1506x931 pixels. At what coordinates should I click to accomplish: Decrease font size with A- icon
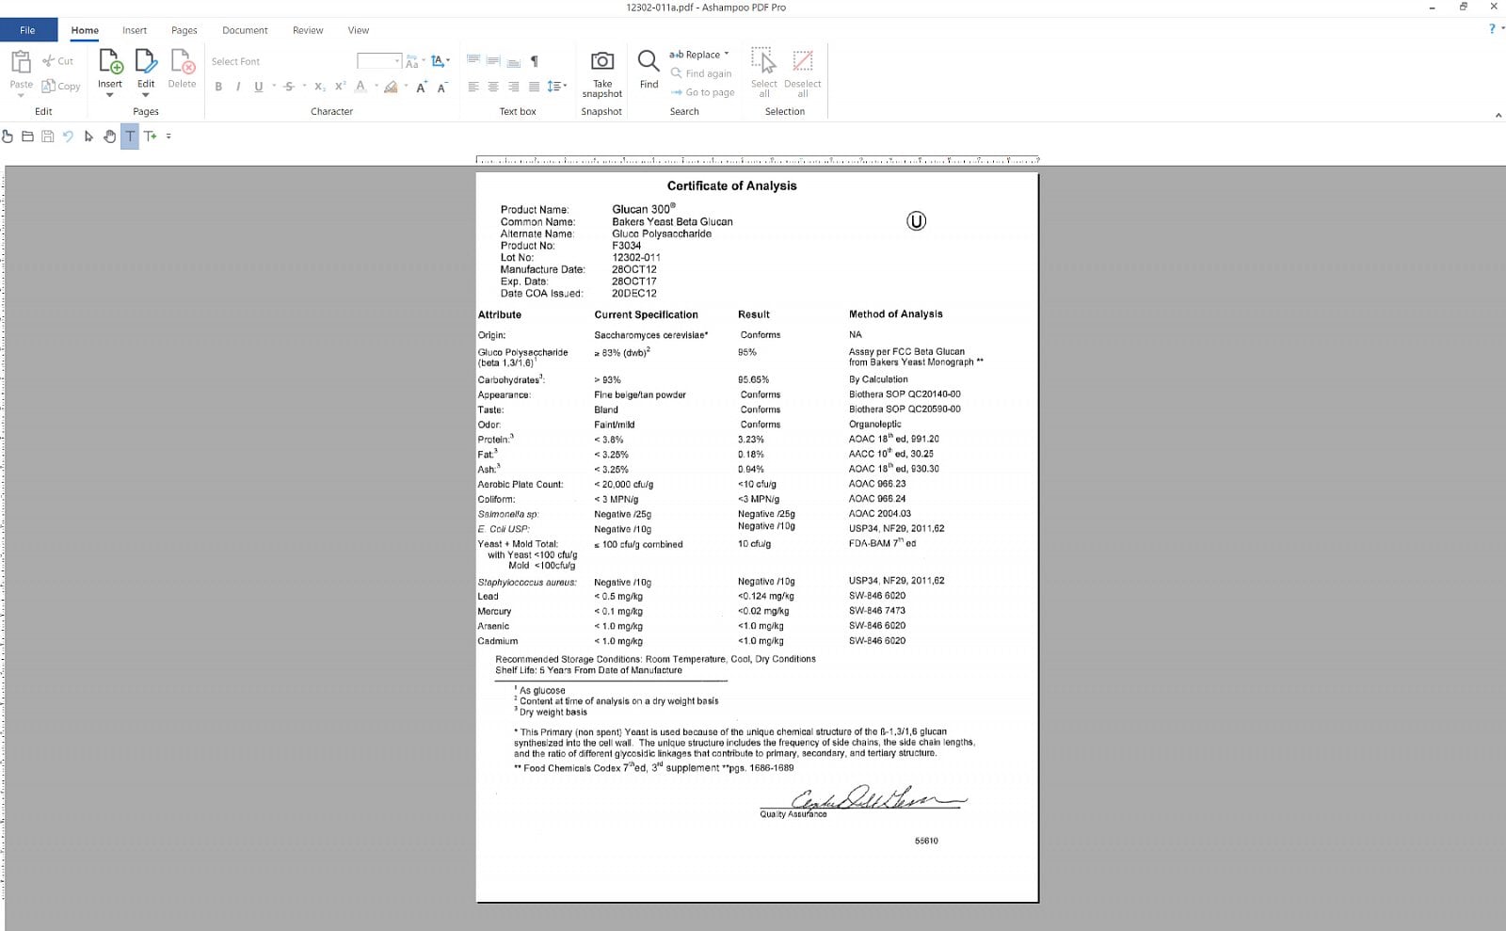coord(442,87)
